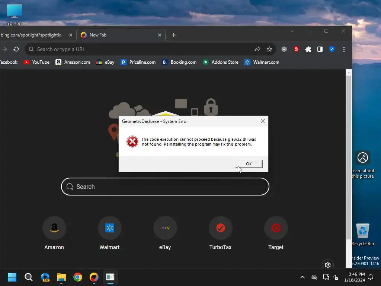
Task: Switch to the red-yellow browser taskbar icon
Action: click(x=94, y=277)
